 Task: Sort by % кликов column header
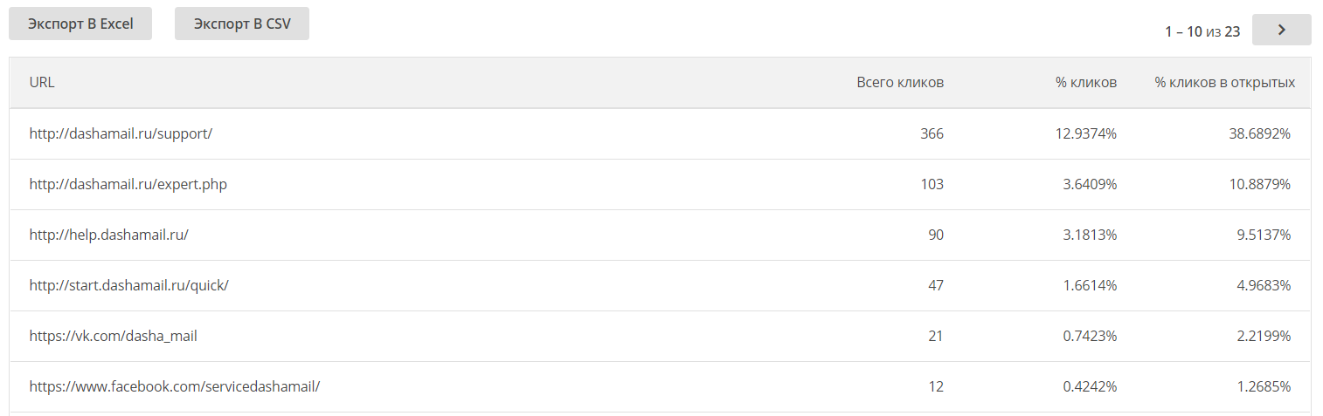(1086, 82)
